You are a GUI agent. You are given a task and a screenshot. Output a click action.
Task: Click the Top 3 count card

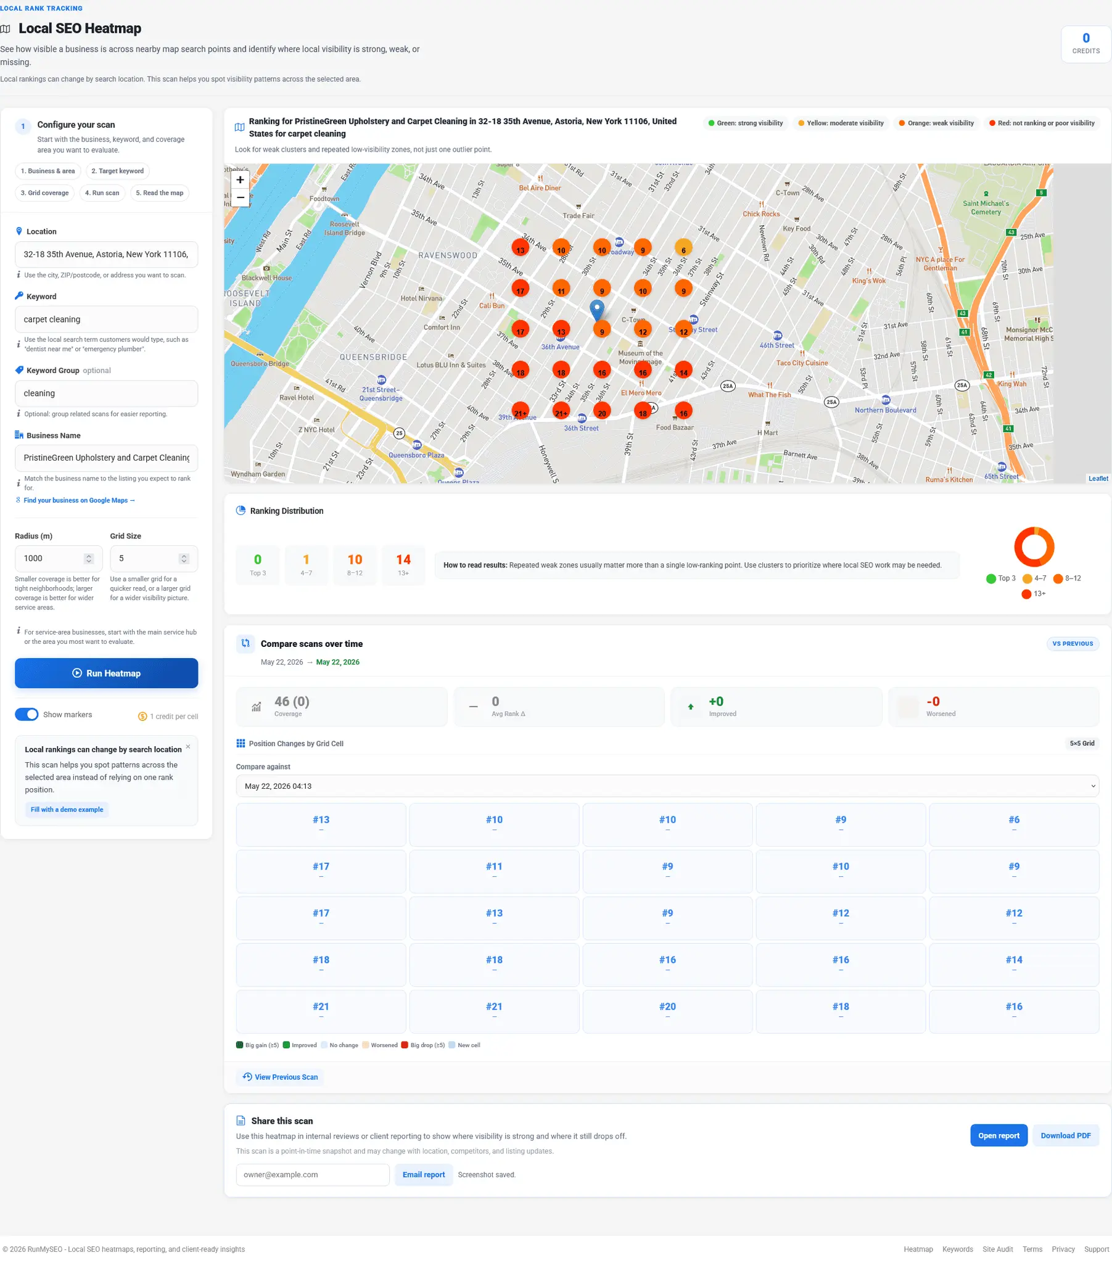(258, 565)
